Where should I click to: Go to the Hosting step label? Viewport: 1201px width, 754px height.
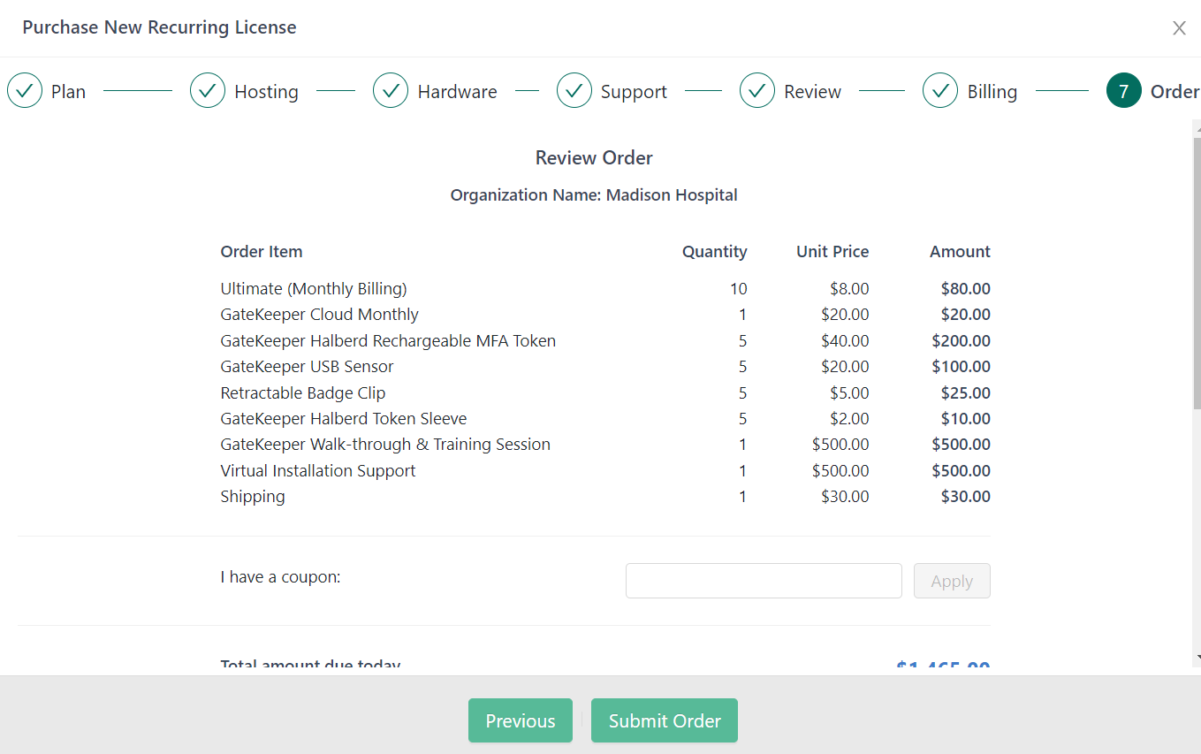(x=266, y=92)
